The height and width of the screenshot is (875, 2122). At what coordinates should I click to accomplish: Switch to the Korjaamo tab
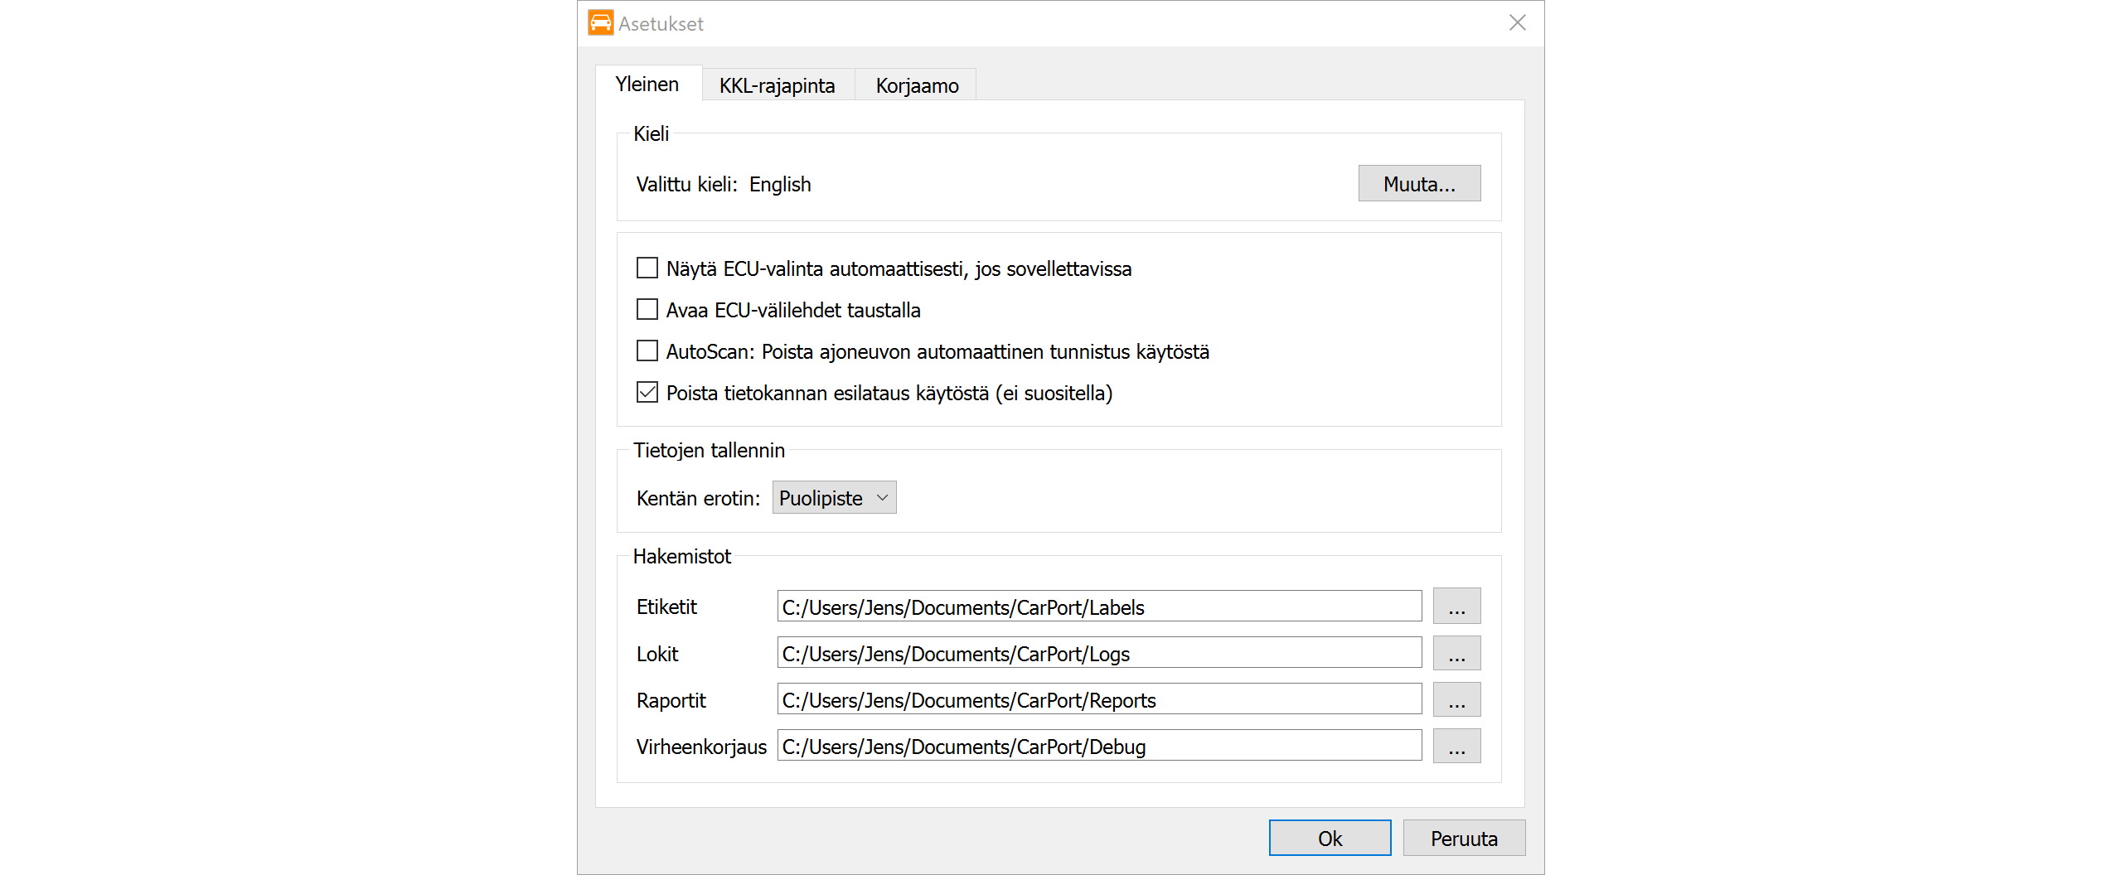pyautogui.click(x=917, y=85)
